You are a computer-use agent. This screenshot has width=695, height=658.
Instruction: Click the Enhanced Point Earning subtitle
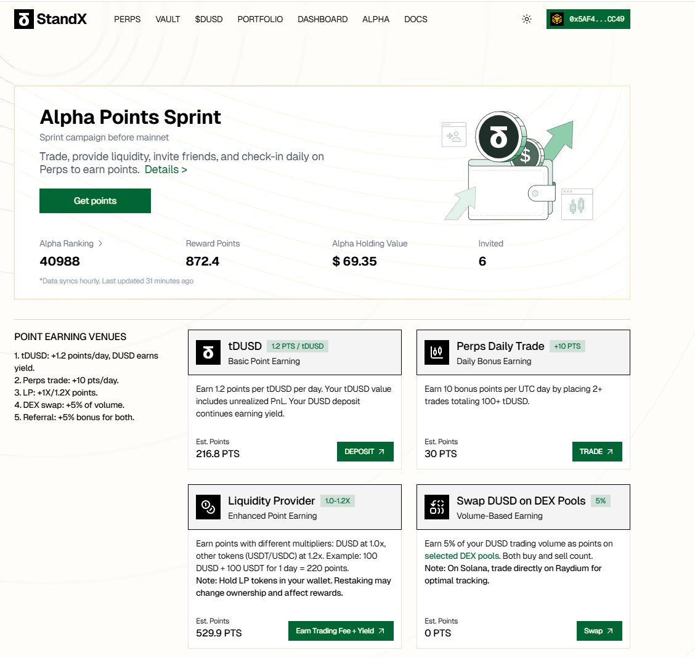pyautogui.click(x=272, y=516)
